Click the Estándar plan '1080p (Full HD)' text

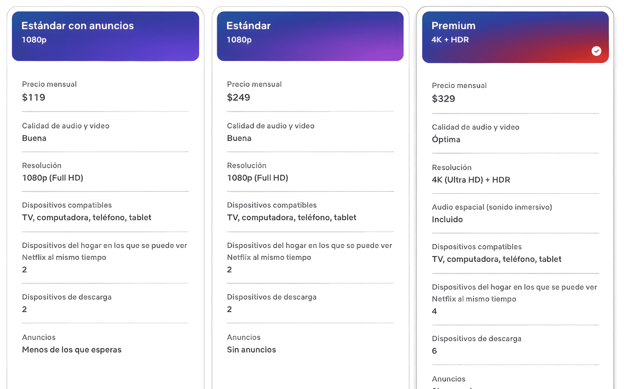257,178
